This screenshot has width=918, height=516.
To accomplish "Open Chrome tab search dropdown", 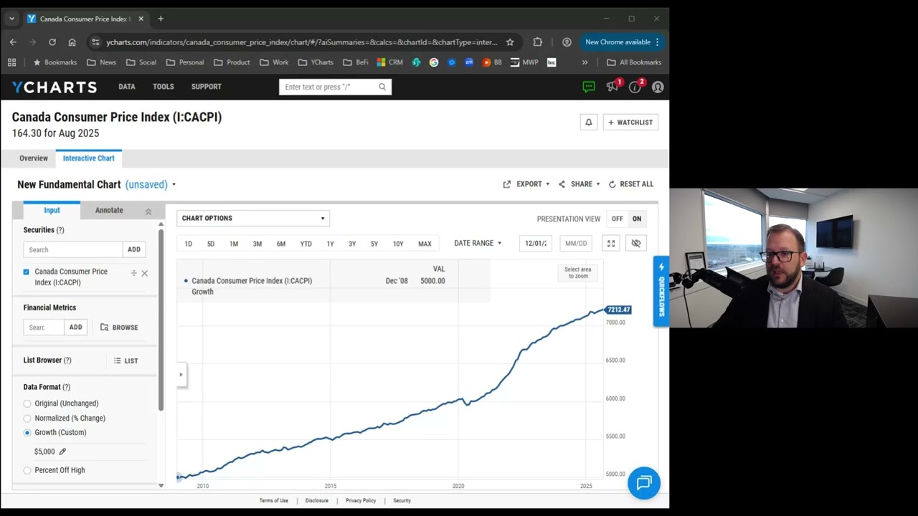I will (11, 19).
